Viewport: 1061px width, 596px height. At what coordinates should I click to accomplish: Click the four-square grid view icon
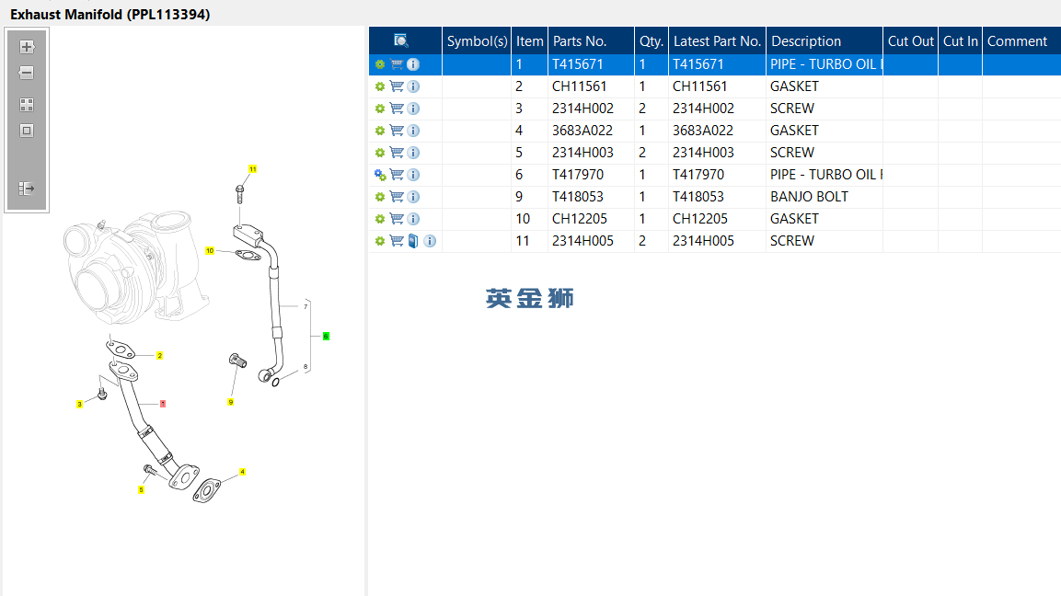pos(27,105)
